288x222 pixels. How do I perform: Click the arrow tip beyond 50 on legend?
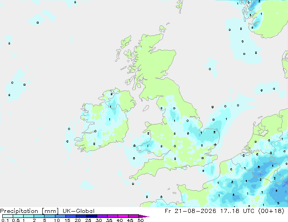(x=144, y=216)
